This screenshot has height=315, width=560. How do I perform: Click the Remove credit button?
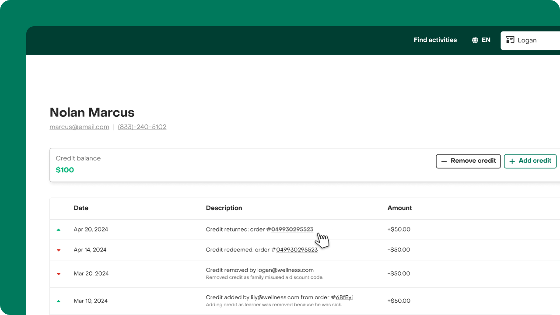[x=469, y=161]
